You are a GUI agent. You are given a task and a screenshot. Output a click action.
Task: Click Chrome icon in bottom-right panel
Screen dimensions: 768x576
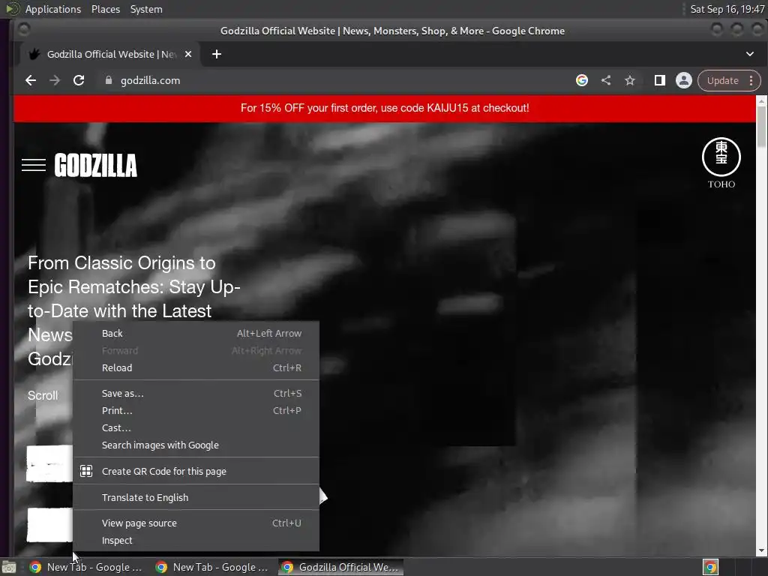point(710,567)
